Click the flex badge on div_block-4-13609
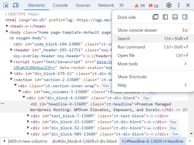 pos(146,98)
